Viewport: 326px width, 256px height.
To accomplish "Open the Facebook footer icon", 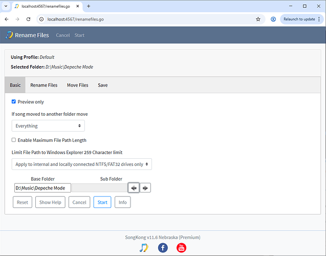I will click(163, 248).
